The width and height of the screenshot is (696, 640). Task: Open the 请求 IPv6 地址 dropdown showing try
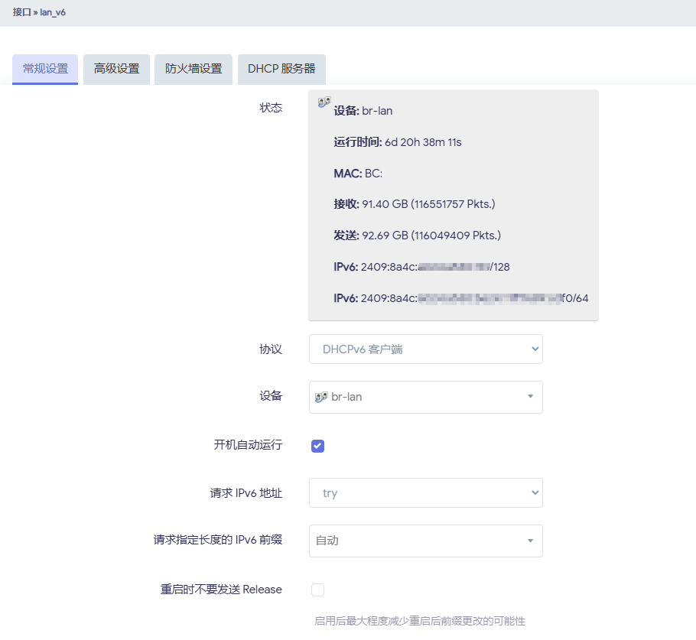coord(425,492)
